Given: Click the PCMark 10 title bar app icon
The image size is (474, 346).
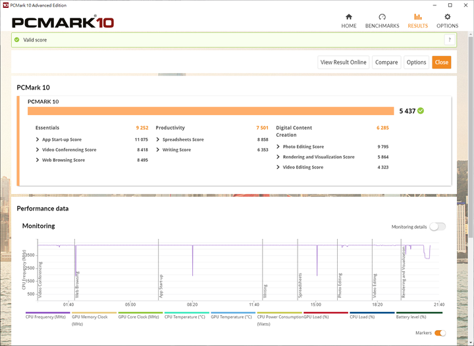Looking at the screenshot, I should (x=5, y=5).
